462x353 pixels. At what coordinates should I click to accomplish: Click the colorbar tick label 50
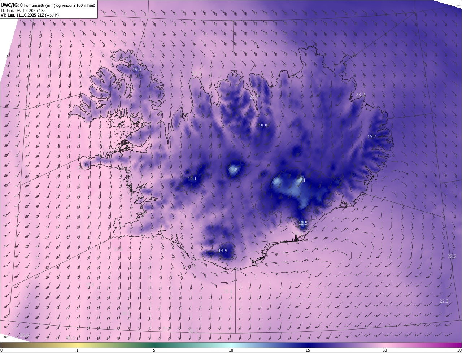coord(459,350)
